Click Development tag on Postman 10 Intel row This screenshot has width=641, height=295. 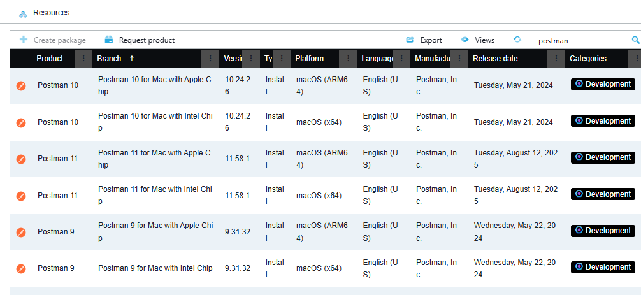click(603, 121)
